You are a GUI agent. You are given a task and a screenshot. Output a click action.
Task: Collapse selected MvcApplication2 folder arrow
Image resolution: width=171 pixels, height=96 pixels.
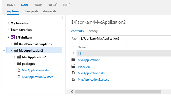click(11, 50)
